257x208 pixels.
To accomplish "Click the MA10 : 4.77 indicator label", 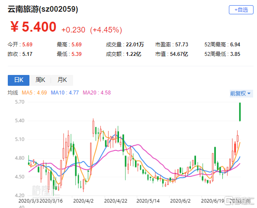I will point(65,93).
